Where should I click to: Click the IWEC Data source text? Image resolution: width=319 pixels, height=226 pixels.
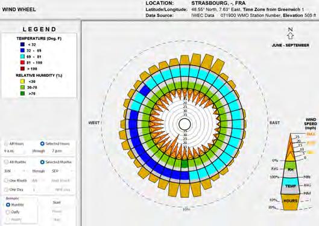(203, 16)
